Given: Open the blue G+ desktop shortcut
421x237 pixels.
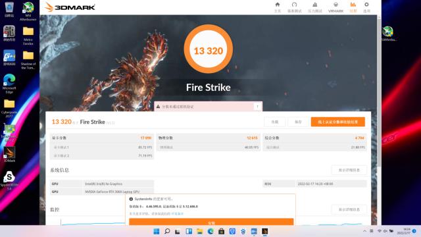Looking at the screenshot, I should click(x=9, y=57).
